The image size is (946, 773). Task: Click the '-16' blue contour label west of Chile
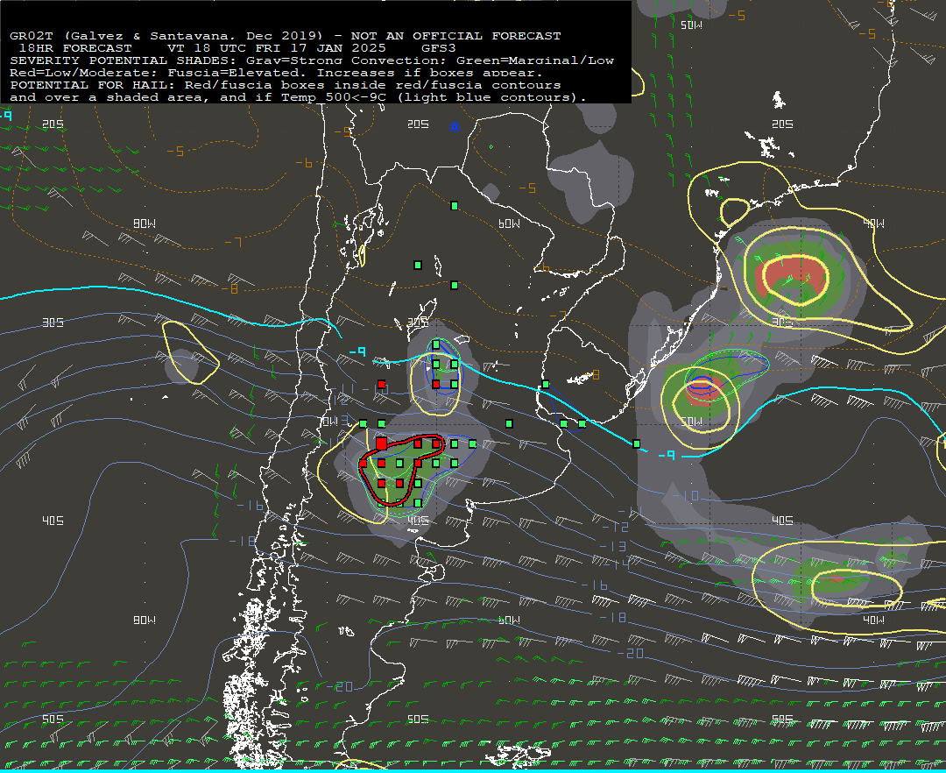(250, 506)
